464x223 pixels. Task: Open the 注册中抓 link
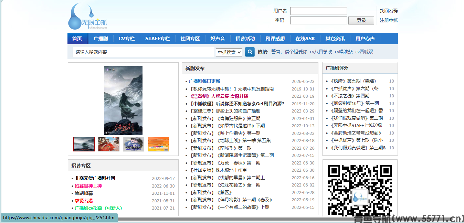coord(389,20)
